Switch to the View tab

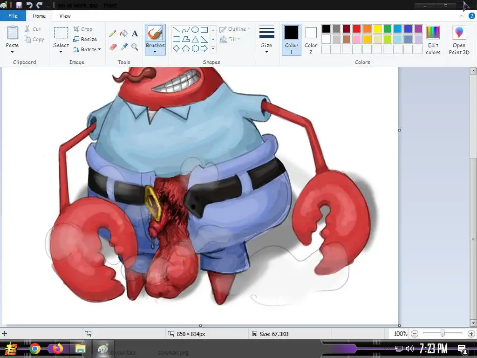(65, 16)
